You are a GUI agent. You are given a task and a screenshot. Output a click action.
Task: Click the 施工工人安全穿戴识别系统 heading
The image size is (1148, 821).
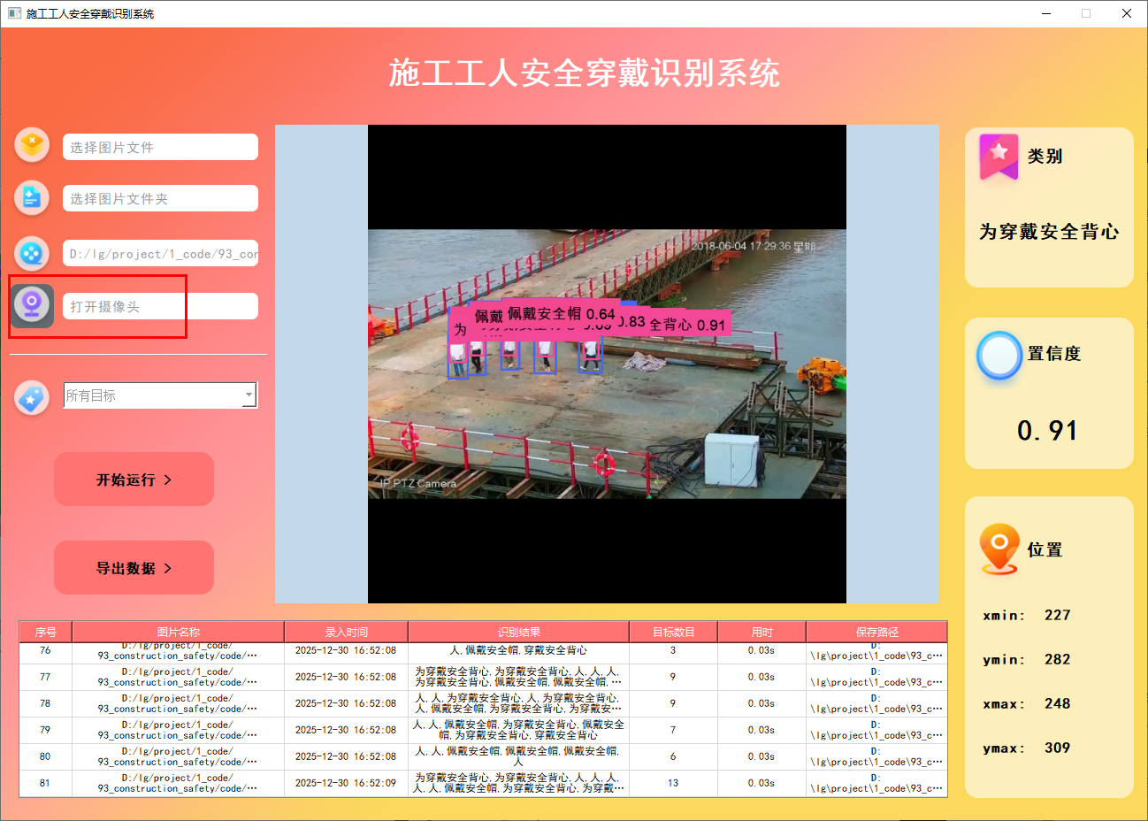coord(585,73)
